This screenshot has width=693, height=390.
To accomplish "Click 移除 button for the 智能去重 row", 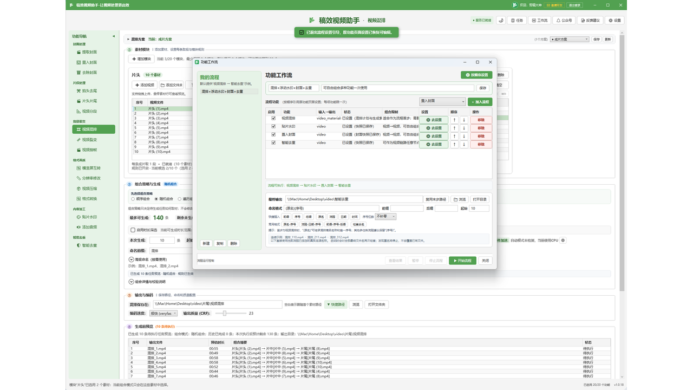I will (481, 144).
